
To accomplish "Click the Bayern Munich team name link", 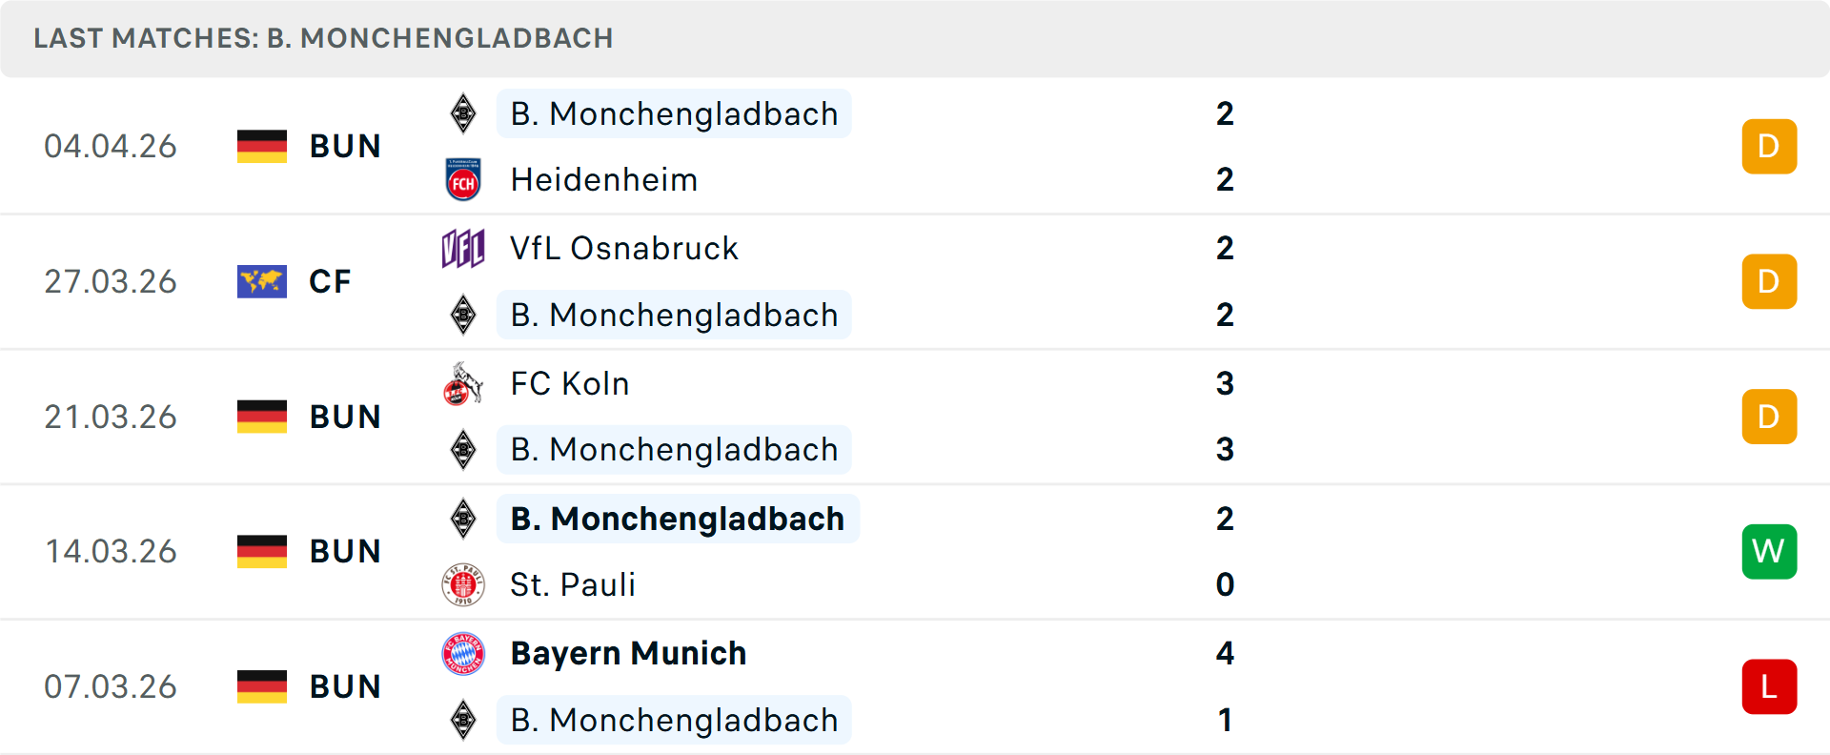I will click(x=628, y=653).
